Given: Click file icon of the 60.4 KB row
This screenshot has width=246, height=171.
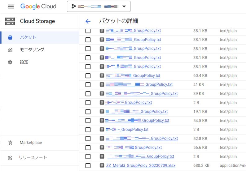Looking at the screenshot, I should (102, 76).
